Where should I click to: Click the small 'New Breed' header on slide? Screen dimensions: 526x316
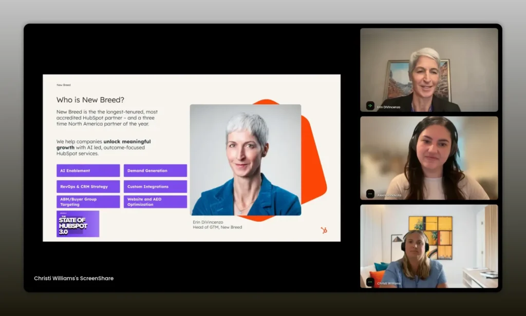point(64,85)
